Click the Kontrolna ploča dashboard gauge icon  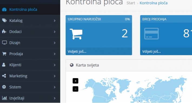coord(4,9)
